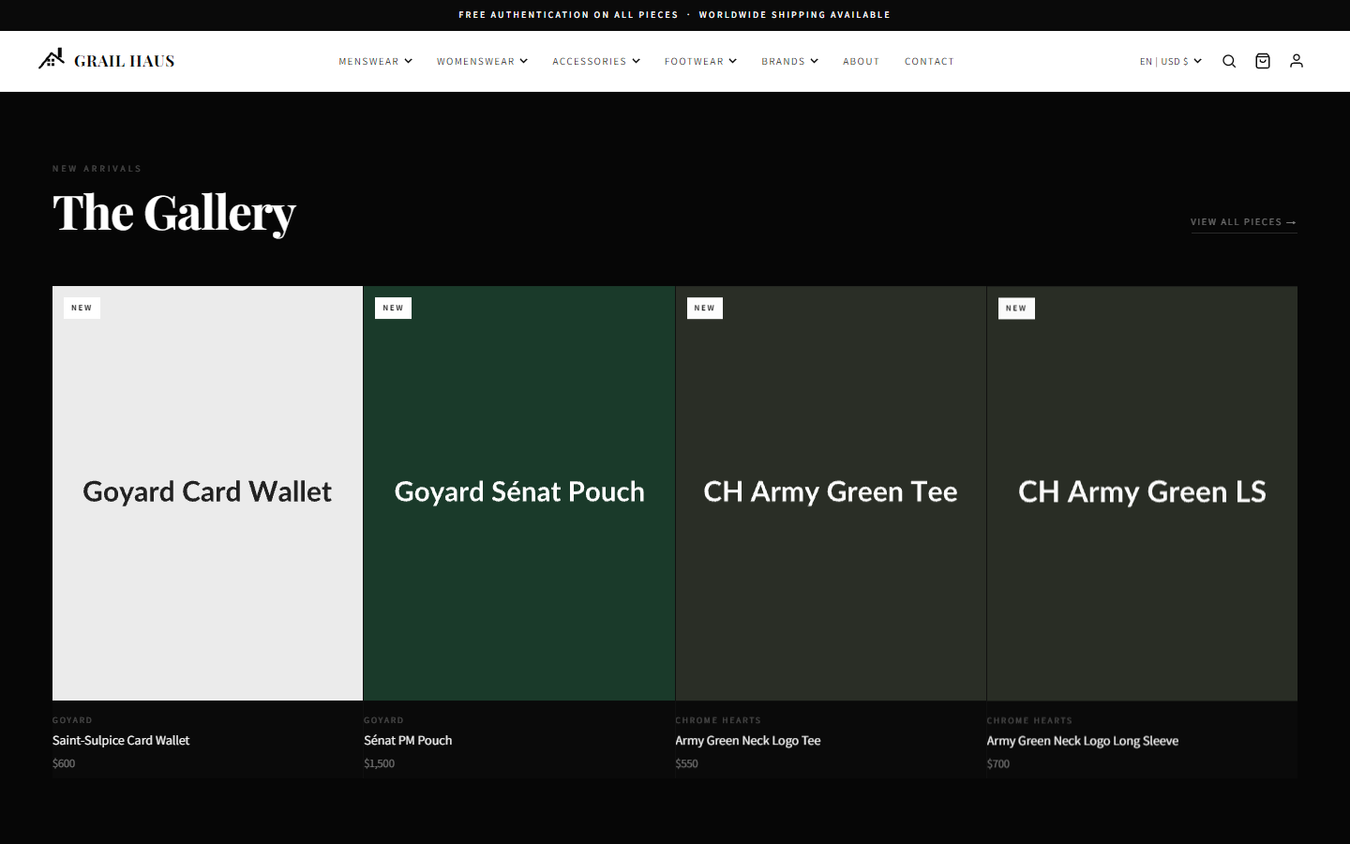Open the user account icon
Viewport: 1350px width, 844px height.
(x=1297, y=61)
